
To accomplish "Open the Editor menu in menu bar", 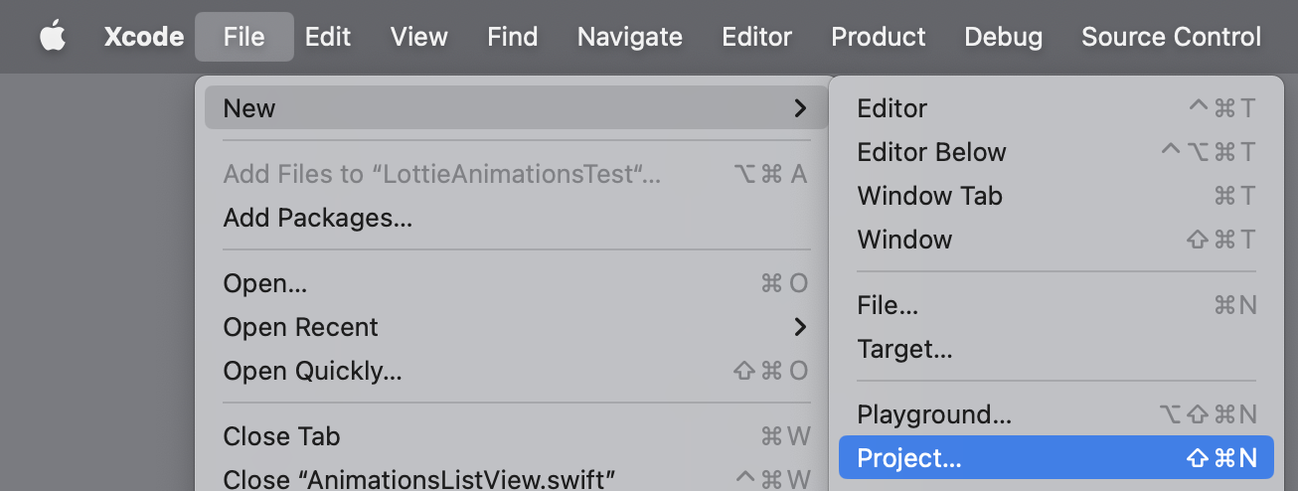I will pos(756,37).
